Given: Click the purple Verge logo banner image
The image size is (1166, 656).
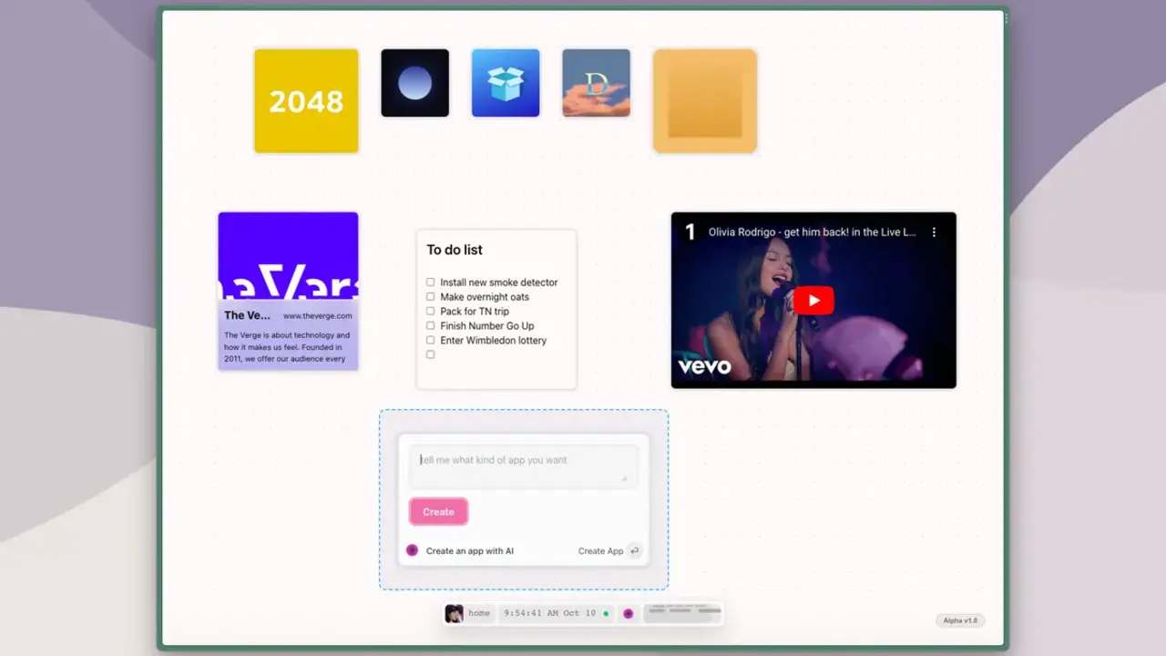Looking at the screenshot, I should (288, 256).
